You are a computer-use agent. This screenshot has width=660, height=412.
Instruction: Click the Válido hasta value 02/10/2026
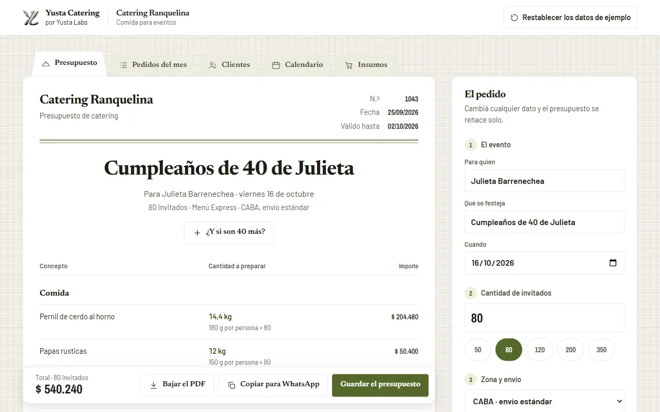click(x=403, y=126)
